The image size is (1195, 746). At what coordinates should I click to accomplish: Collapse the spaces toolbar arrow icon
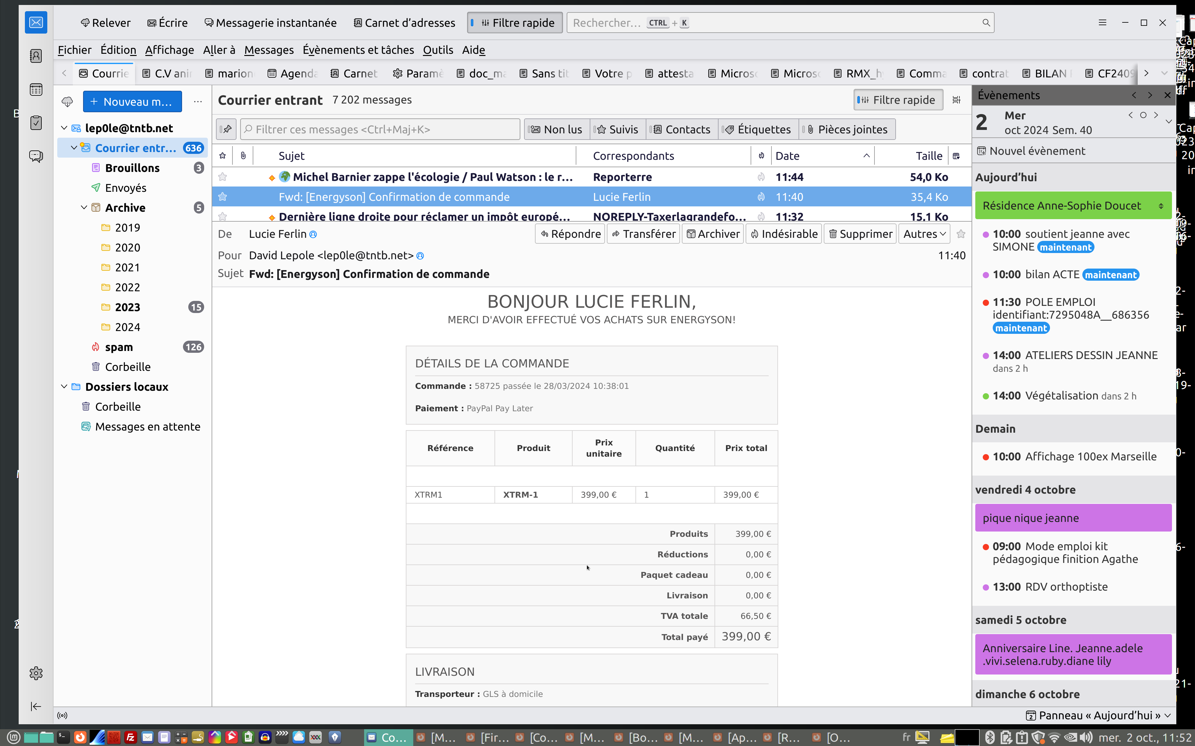pos(35,707)
